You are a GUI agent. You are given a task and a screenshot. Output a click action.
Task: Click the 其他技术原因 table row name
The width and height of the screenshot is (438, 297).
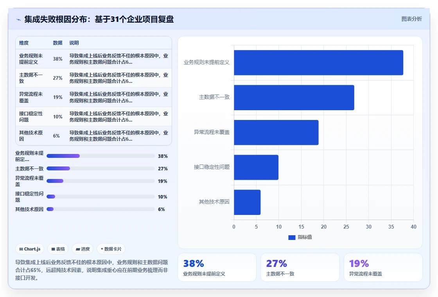[31, 136]
